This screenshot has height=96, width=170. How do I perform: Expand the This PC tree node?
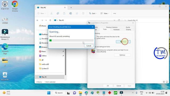(37, 77)
